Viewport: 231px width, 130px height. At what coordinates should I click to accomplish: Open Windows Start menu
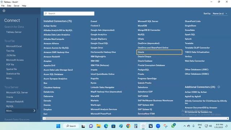[x=58, y=126]
